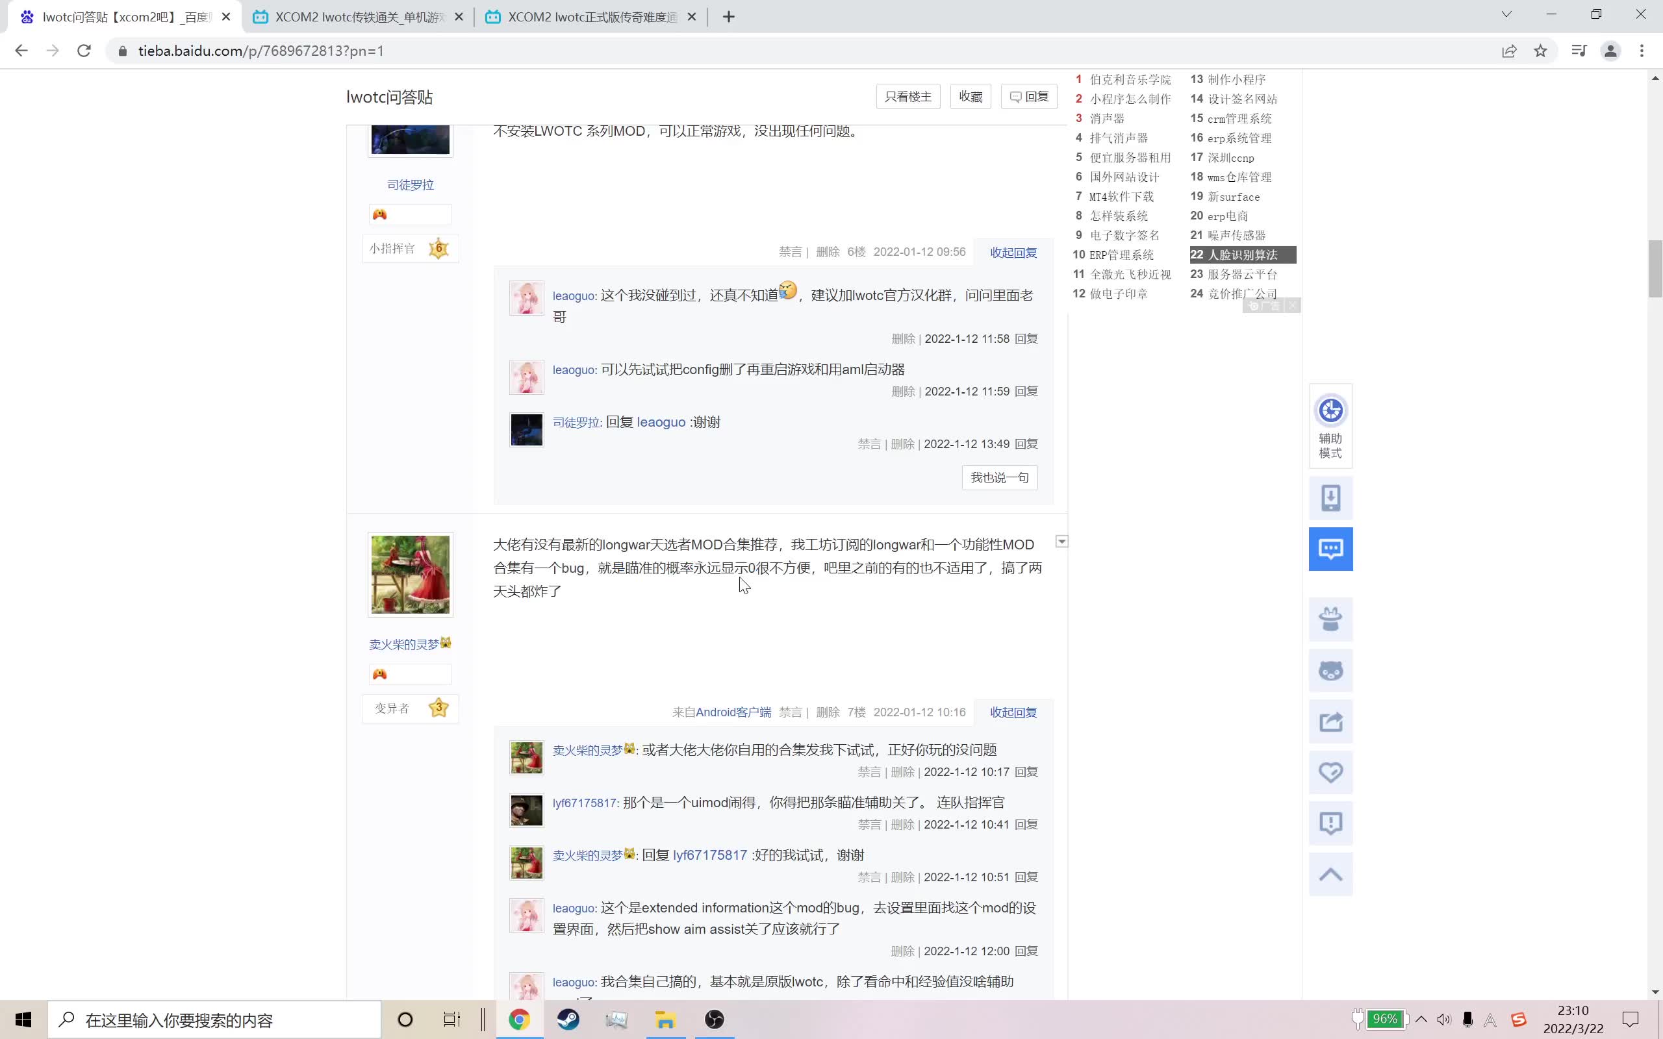Open the Chrome three-dot menu
The image size is (1663, 1039).
pos(1642,51)
